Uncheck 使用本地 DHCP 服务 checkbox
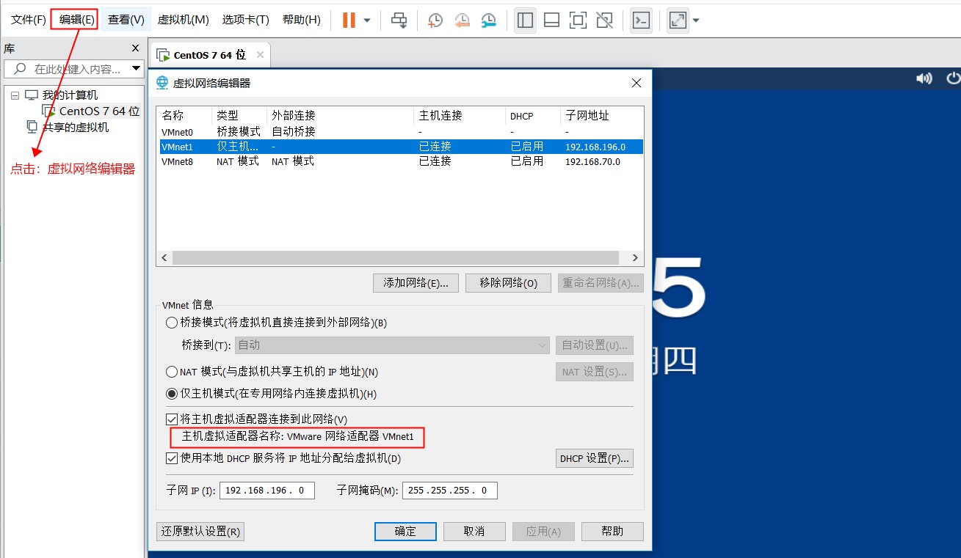The height and width of the screenshot is (558, 961). tap(172, 458)
